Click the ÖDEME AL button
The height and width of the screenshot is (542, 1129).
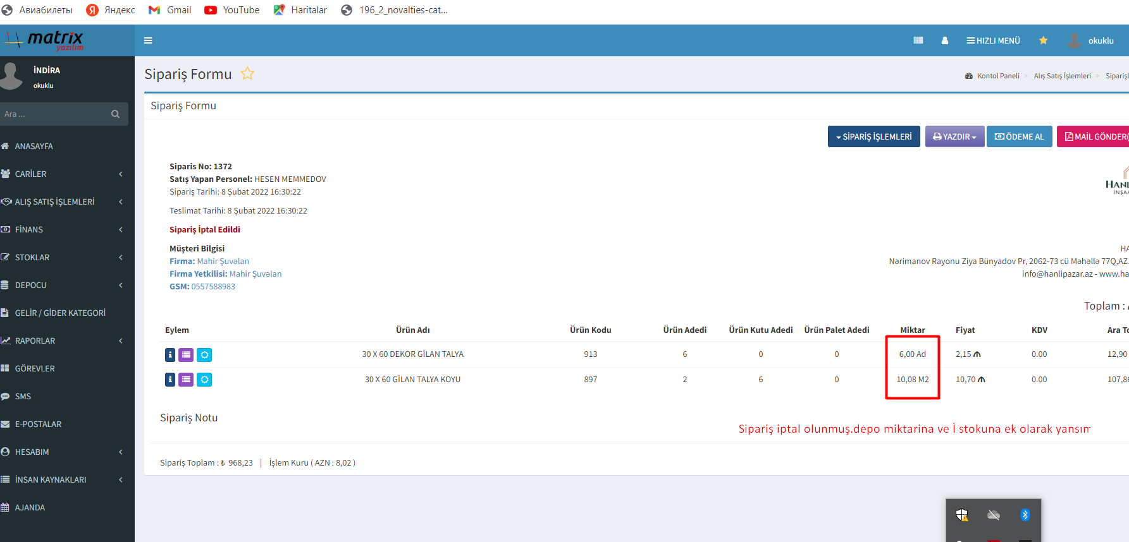(x=1019, y=136)
